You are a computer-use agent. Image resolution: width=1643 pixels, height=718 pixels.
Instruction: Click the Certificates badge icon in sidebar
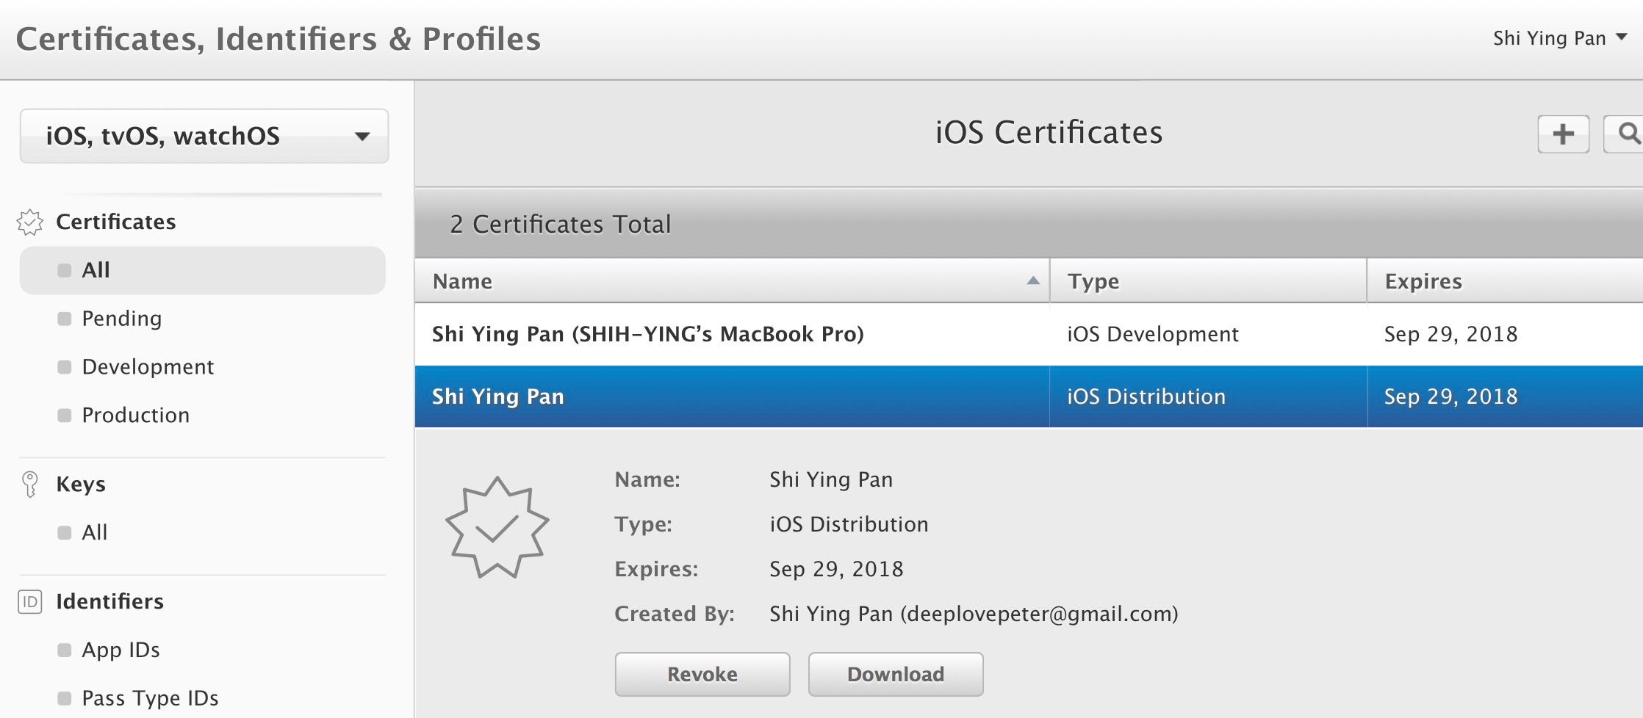point(30,222)
